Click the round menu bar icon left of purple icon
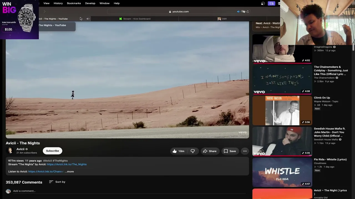The width and height of the screenshot is (355, 199). (263, 3)
